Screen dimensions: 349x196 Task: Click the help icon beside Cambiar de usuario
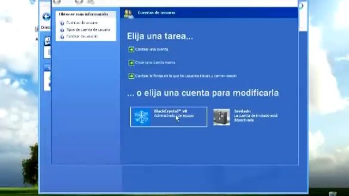62,37
